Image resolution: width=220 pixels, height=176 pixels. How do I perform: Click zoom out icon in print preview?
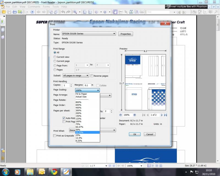click(x=121, y=115)
